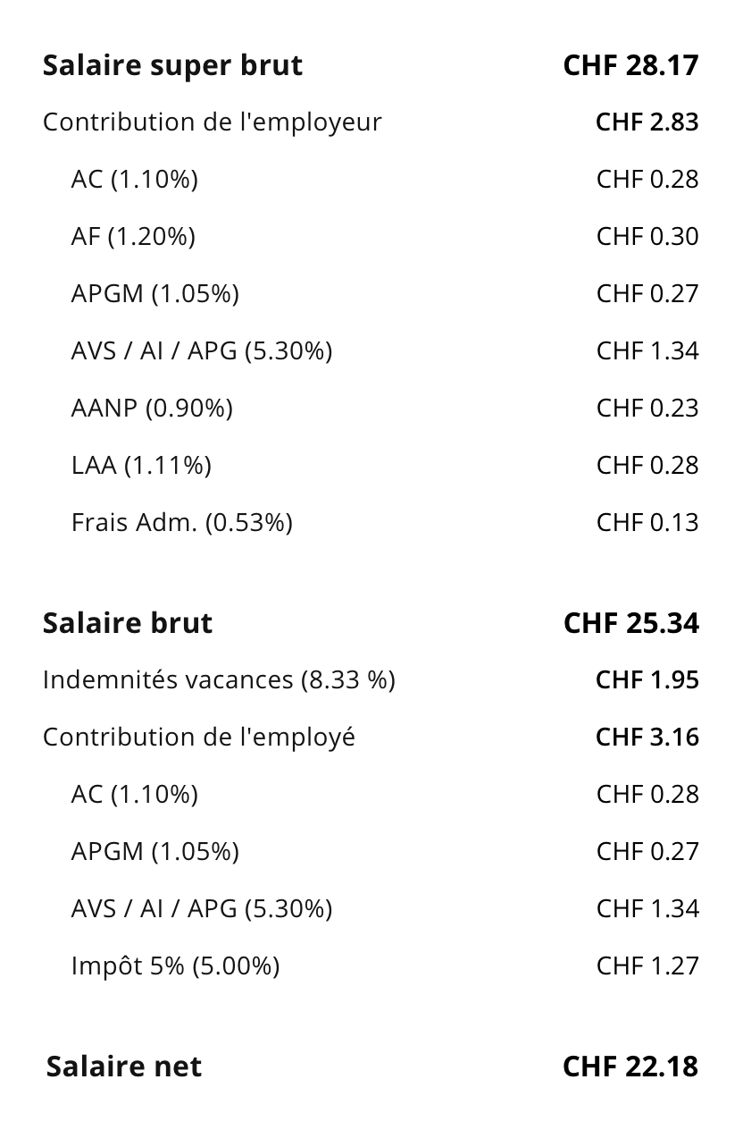Click the Salaire brut heading
Screen dimensions: 743x1130
tap(128, 623)
